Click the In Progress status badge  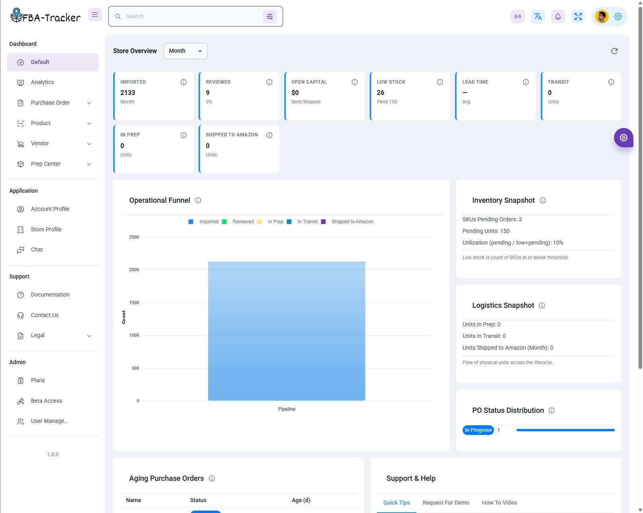tap(478, 430)
